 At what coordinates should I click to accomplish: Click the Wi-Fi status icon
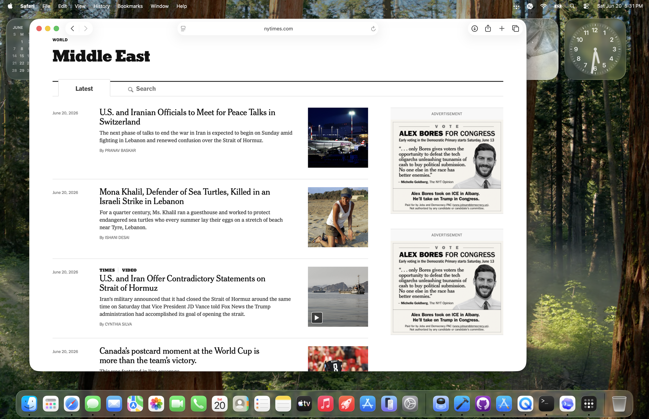pyautogui.click(x=543, y=6)
